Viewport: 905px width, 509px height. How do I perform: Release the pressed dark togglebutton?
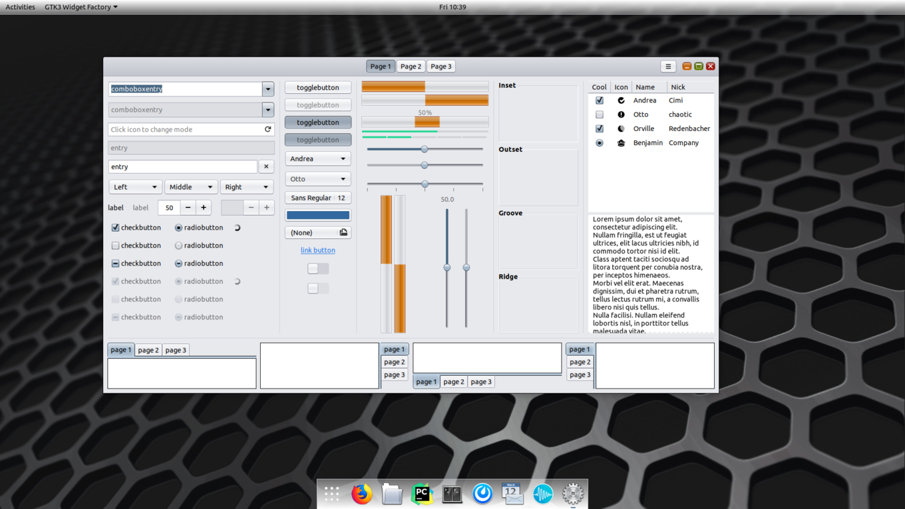318,122
